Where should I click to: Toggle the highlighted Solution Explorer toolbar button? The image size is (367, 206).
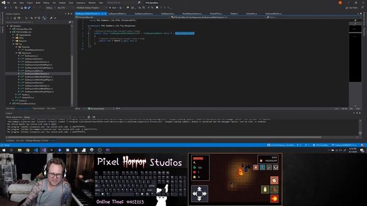(44, 18)
